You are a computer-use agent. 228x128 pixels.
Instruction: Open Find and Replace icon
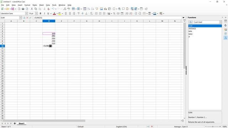click(65, 9)
